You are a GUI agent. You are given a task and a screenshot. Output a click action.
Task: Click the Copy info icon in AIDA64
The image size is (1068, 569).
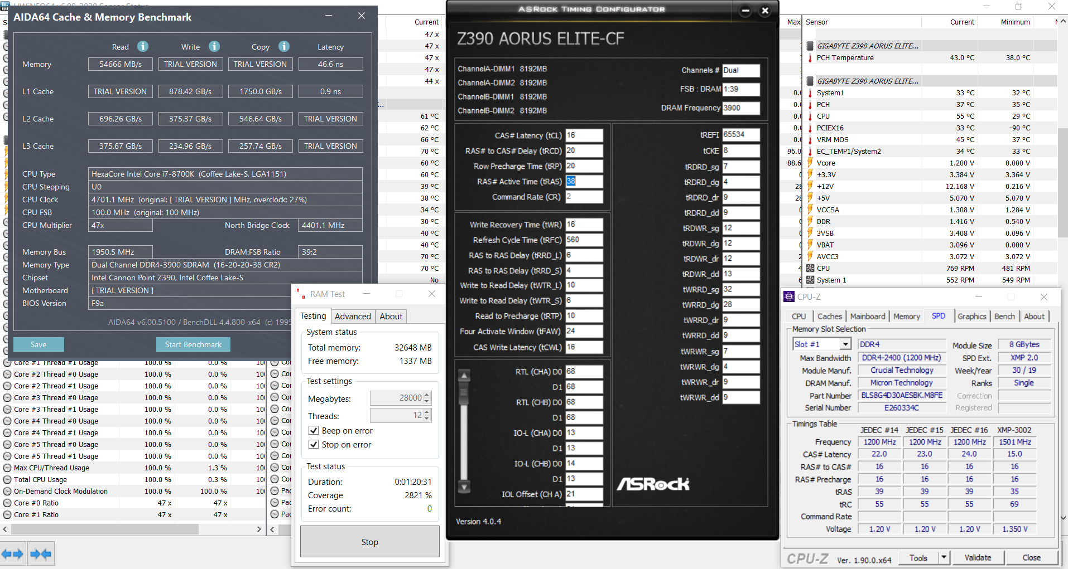pos(284,46)
